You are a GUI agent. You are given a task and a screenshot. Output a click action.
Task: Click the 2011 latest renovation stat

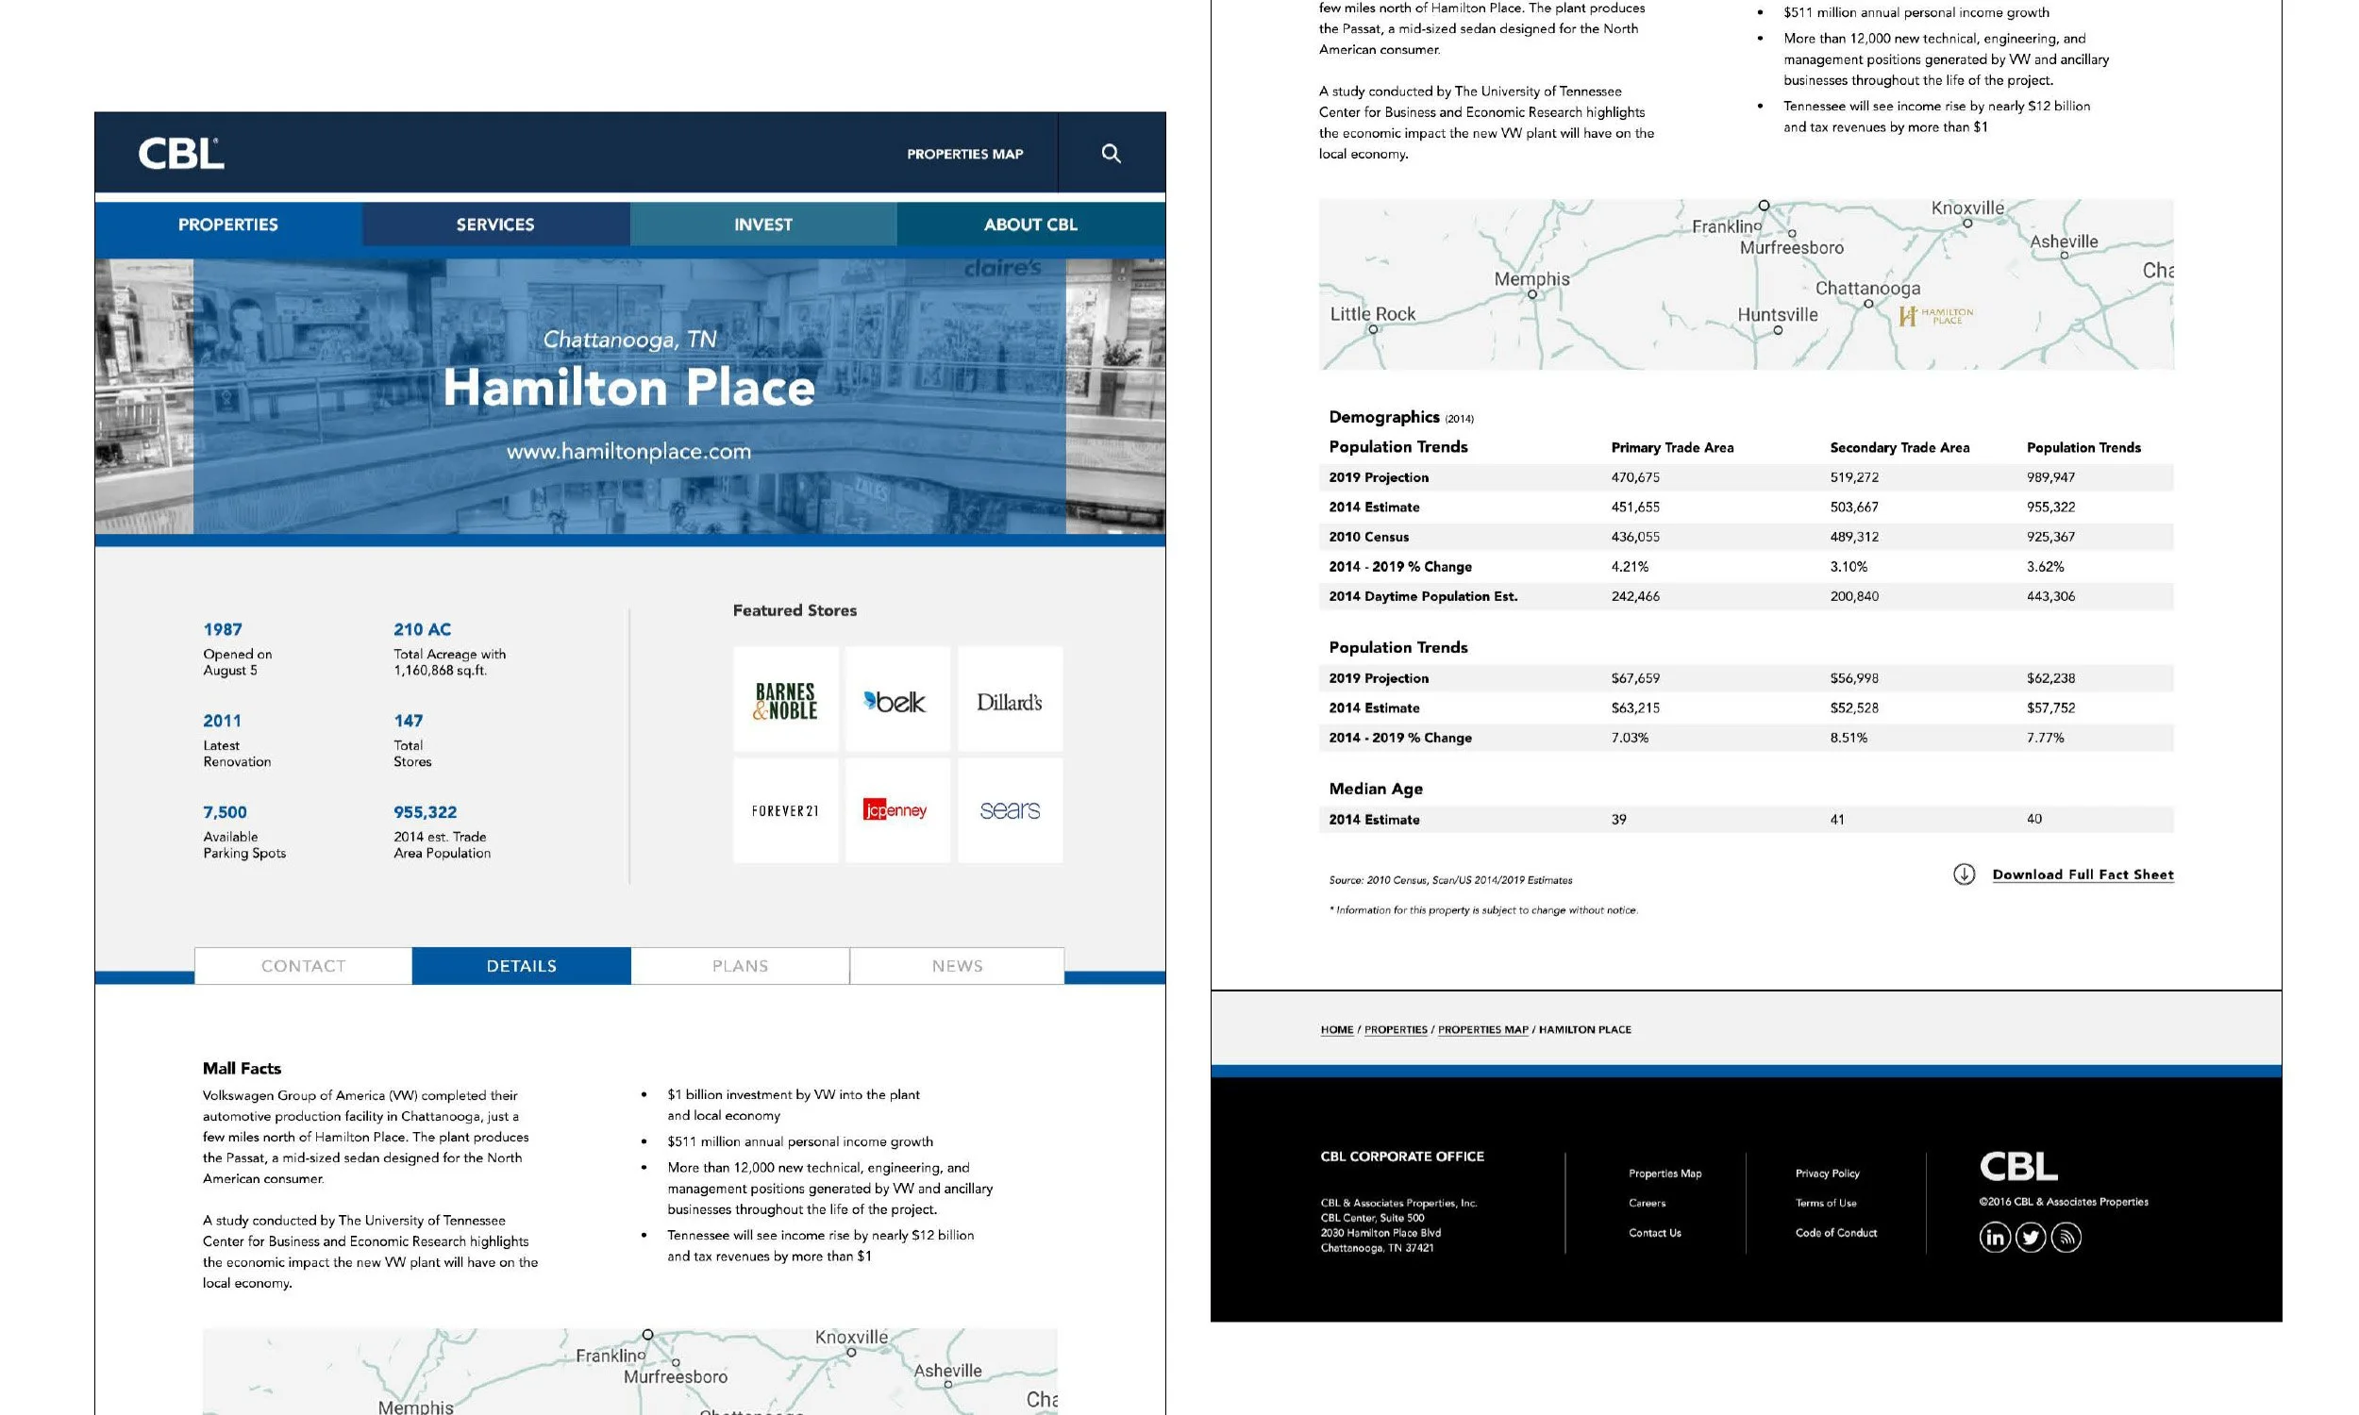tap(221, 721)
